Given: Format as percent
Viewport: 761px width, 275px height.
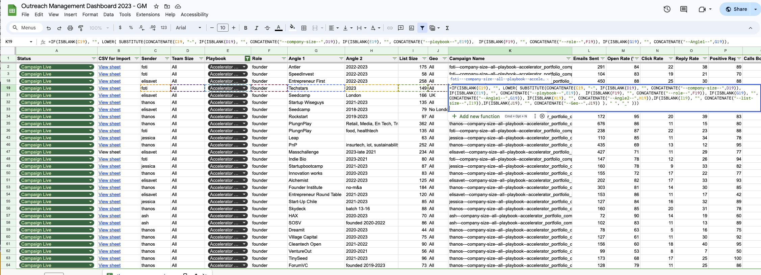Looking at the screenshot, I should [x=131, y=28].
